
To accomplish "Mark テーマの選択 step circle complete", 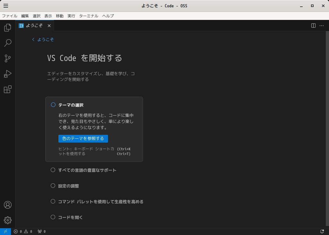I will (53, 105).
